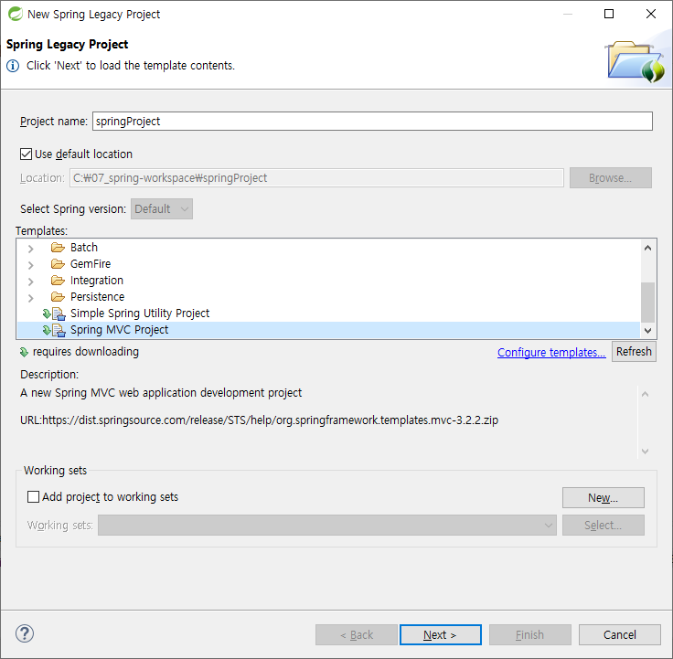Viewport: 673px width, 659px height.
Task: Focus the Project name input field
Action: pyautogui.click(x=372, y=122)
